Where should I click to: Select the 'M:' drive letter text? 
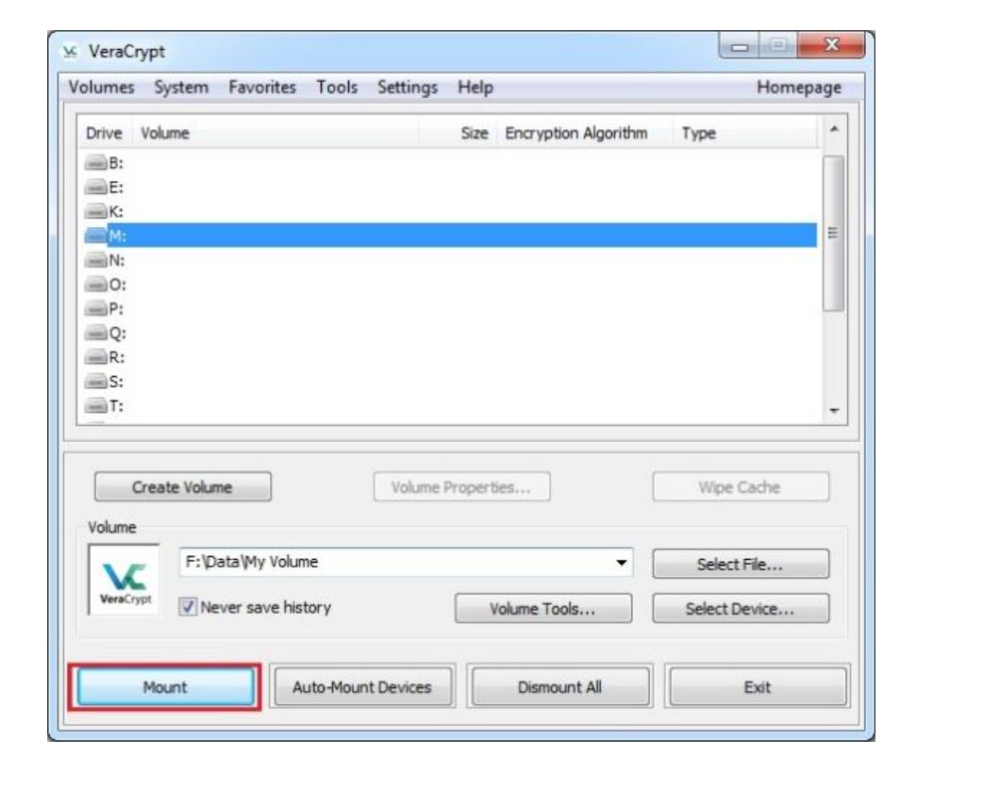pyautogui.click(x=118, y=237)
